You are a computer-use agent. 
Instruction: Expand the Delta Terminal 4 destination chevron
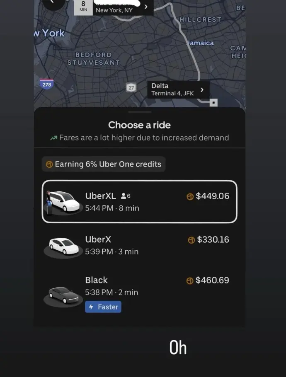click(202, 89)
